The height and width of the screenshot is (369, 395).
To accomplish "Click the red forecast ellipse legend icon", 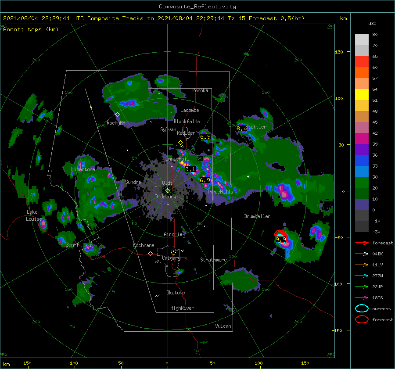I will coord(362,319).
